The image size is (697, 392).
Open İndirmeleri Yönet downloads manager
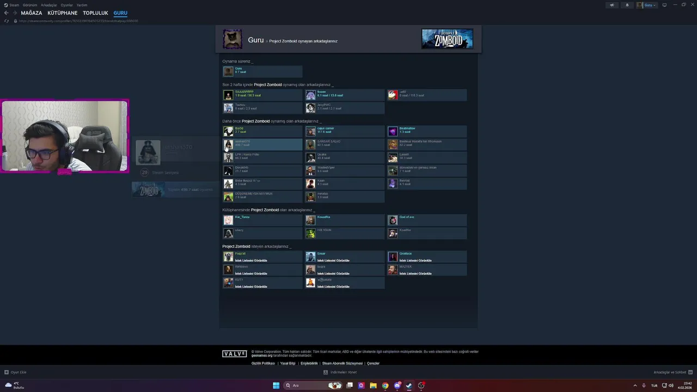(340, 372)
